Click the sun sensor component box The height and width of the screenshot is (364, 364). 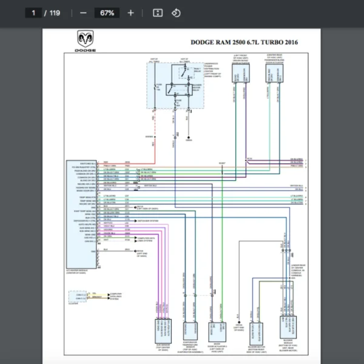[x=162, y=329]
